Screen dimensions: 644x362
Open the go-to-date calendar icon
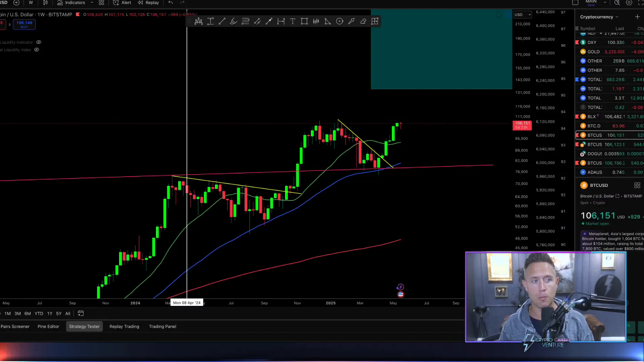80,313
